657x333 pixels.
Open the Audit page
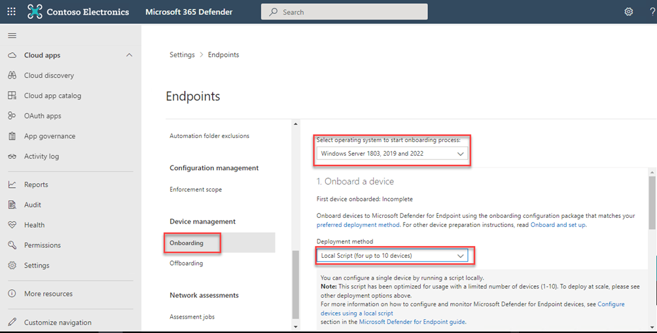pyautogui.click(x=32, y=204)
